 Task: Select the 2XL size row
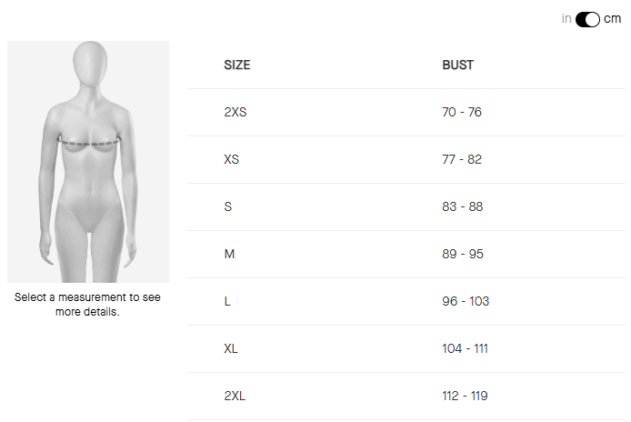point(235,397)
